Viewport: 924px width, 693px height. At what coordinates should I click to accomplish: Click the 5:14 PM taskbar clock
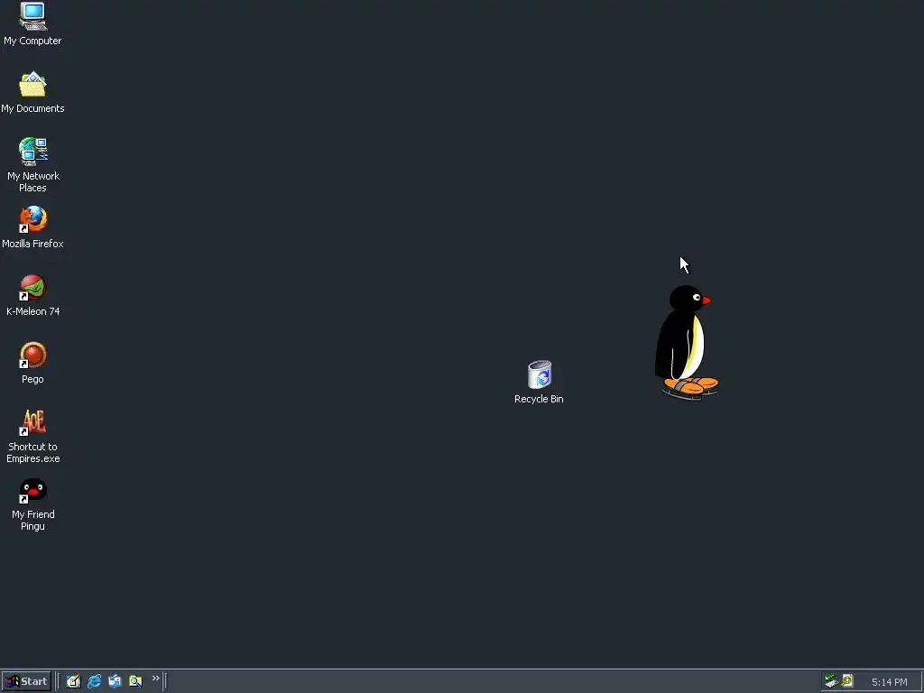889,682
